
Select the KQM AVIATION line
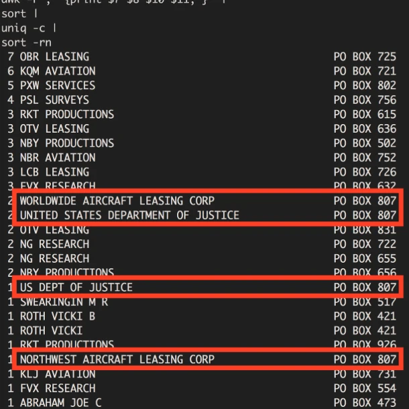[58, 71]
